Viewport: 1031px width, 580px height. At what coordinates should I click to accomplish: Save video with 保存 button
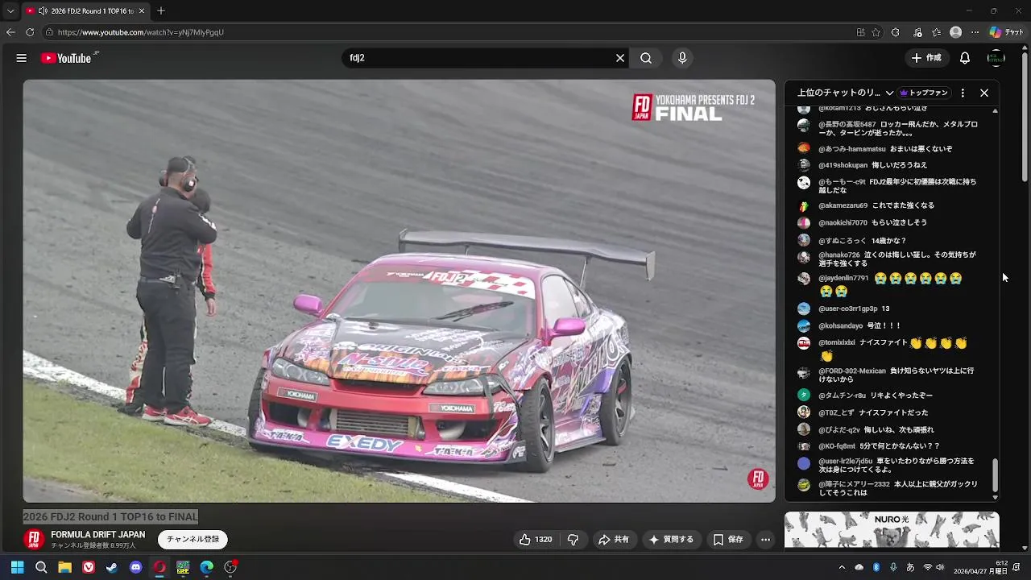pyautogui.click(x=728, y=540)
